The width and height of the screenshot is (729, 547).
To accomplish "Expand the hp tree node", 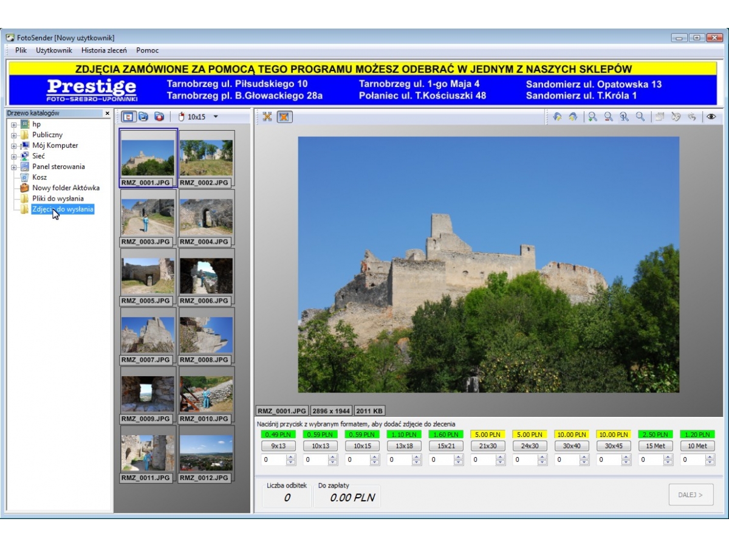I will click(x=13, y=125).
